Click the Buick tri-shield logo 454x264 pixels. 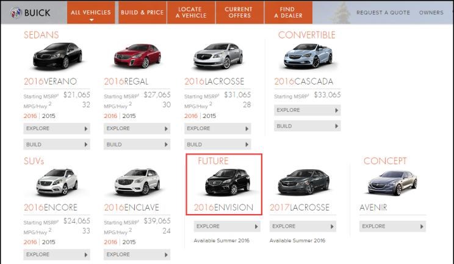pos(16,12)
